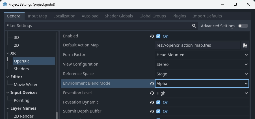
Task: Switch to the Input Map tab
Action: pos(37,16)
